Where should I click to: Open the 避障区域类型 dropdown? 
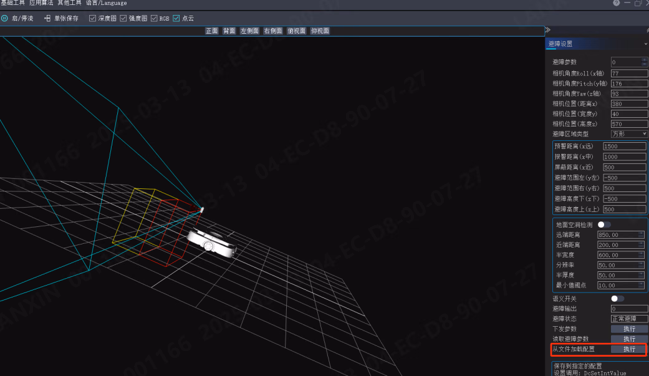629,134
